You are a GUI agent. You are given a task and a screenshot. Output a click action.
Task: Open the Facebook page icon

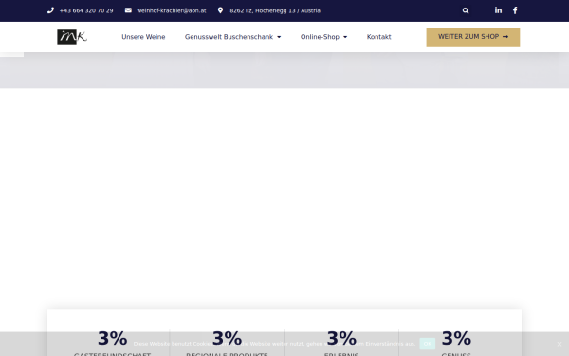pyautogui.click(x=515, y=10)
